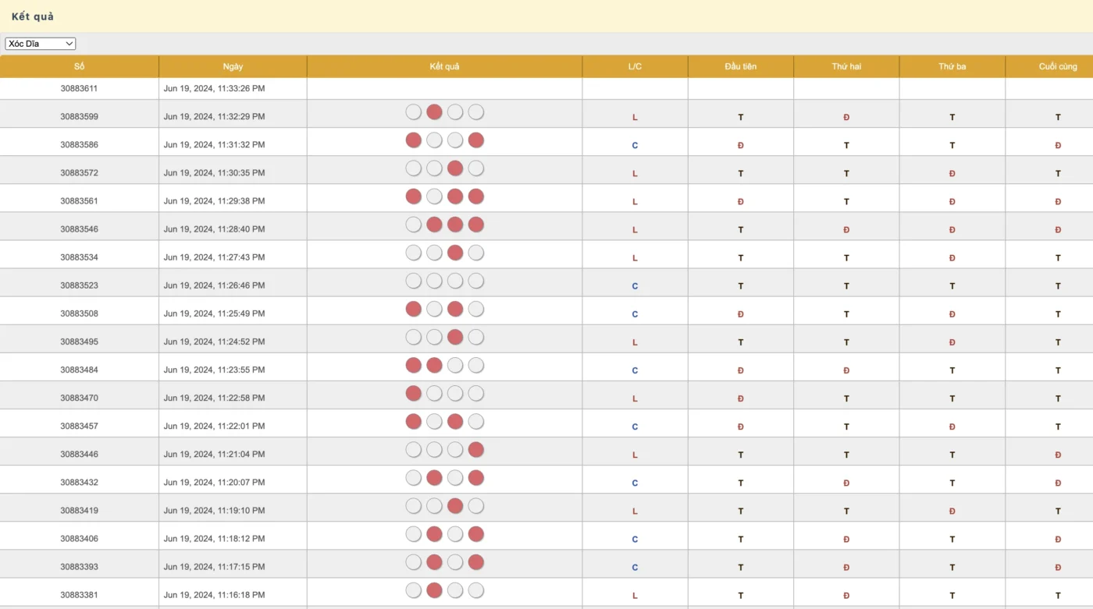Select draw number 30883406

pos(79,539)
